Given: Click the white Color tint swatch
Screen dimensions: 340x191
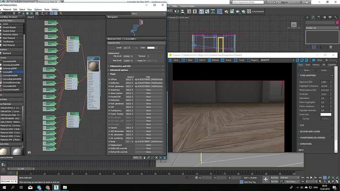Looking at the screenshot, I should [x=326, y=114].
